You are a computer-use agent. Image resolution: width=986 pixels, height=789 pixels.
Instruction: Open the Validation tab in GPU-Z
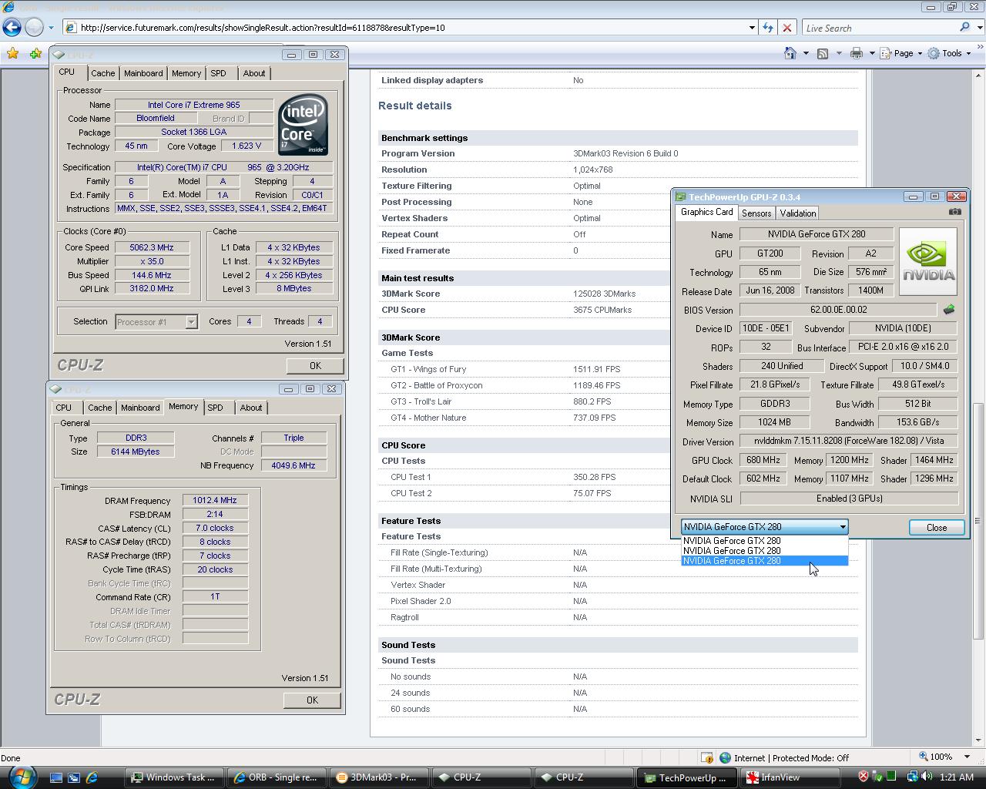click(x=797, y=213)
